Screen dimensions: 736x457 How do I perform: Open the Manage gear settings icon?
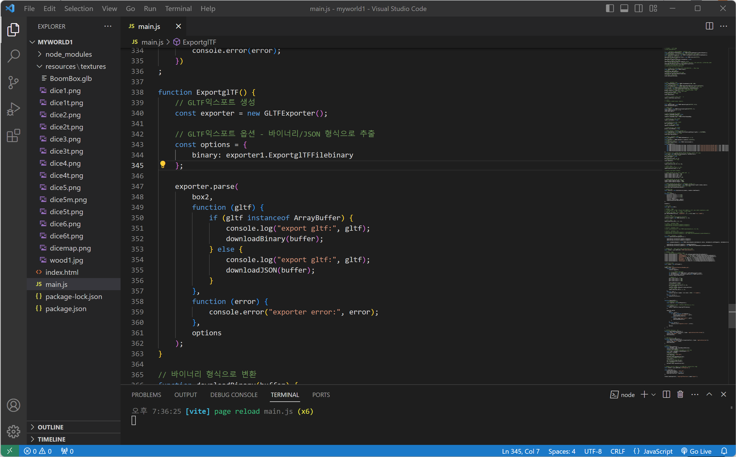[13, 432]
